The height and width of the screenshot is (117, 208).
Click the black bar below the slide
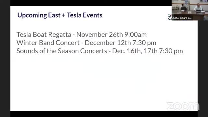pyautogui.click(x=104, y=114)
